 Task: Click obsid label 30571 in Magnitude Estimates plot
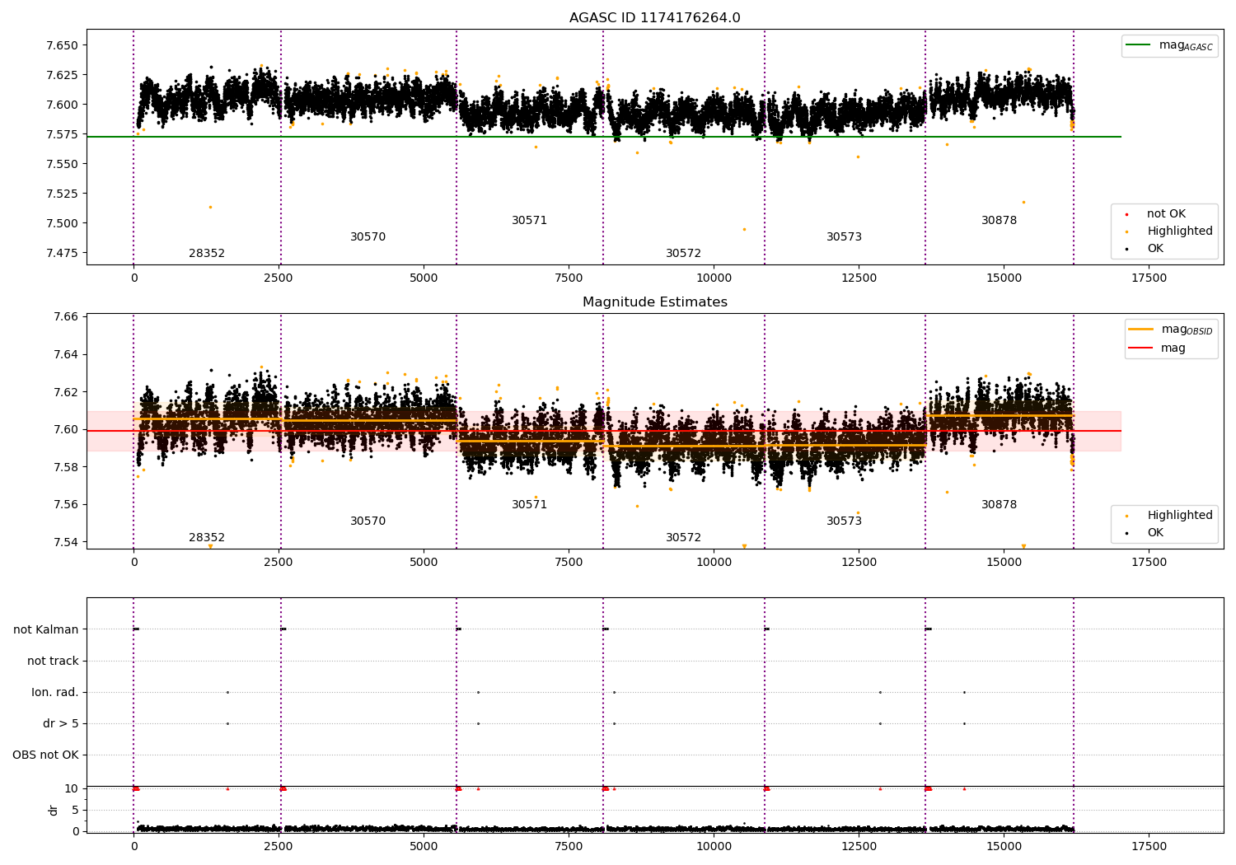(x=529, y=505)
